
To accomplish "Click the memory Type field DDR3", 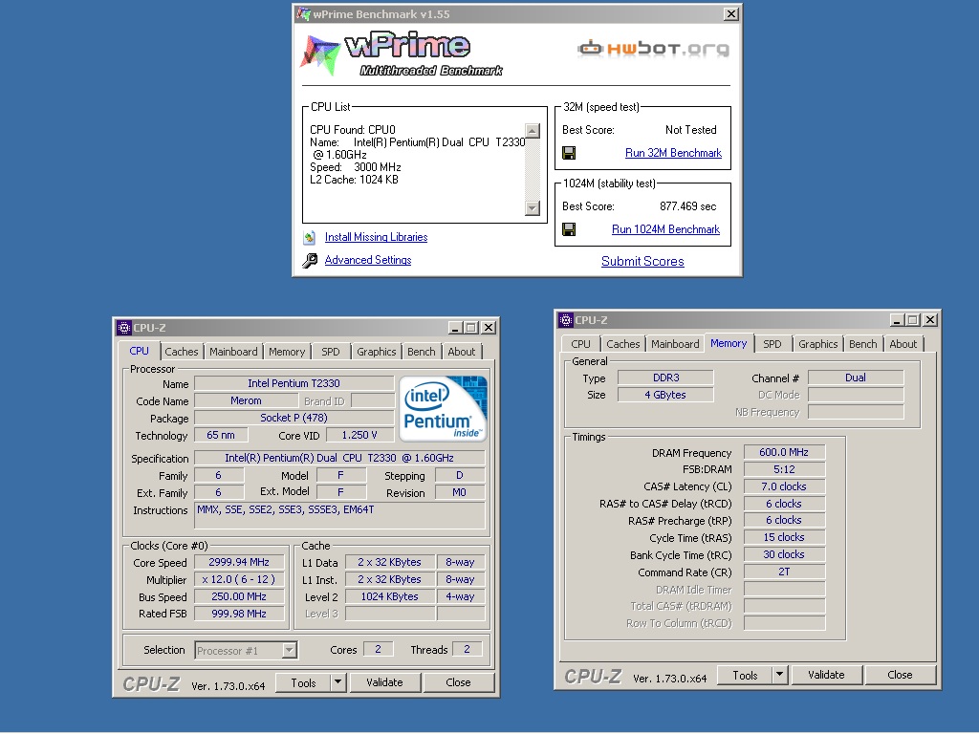I will (665, 378).
